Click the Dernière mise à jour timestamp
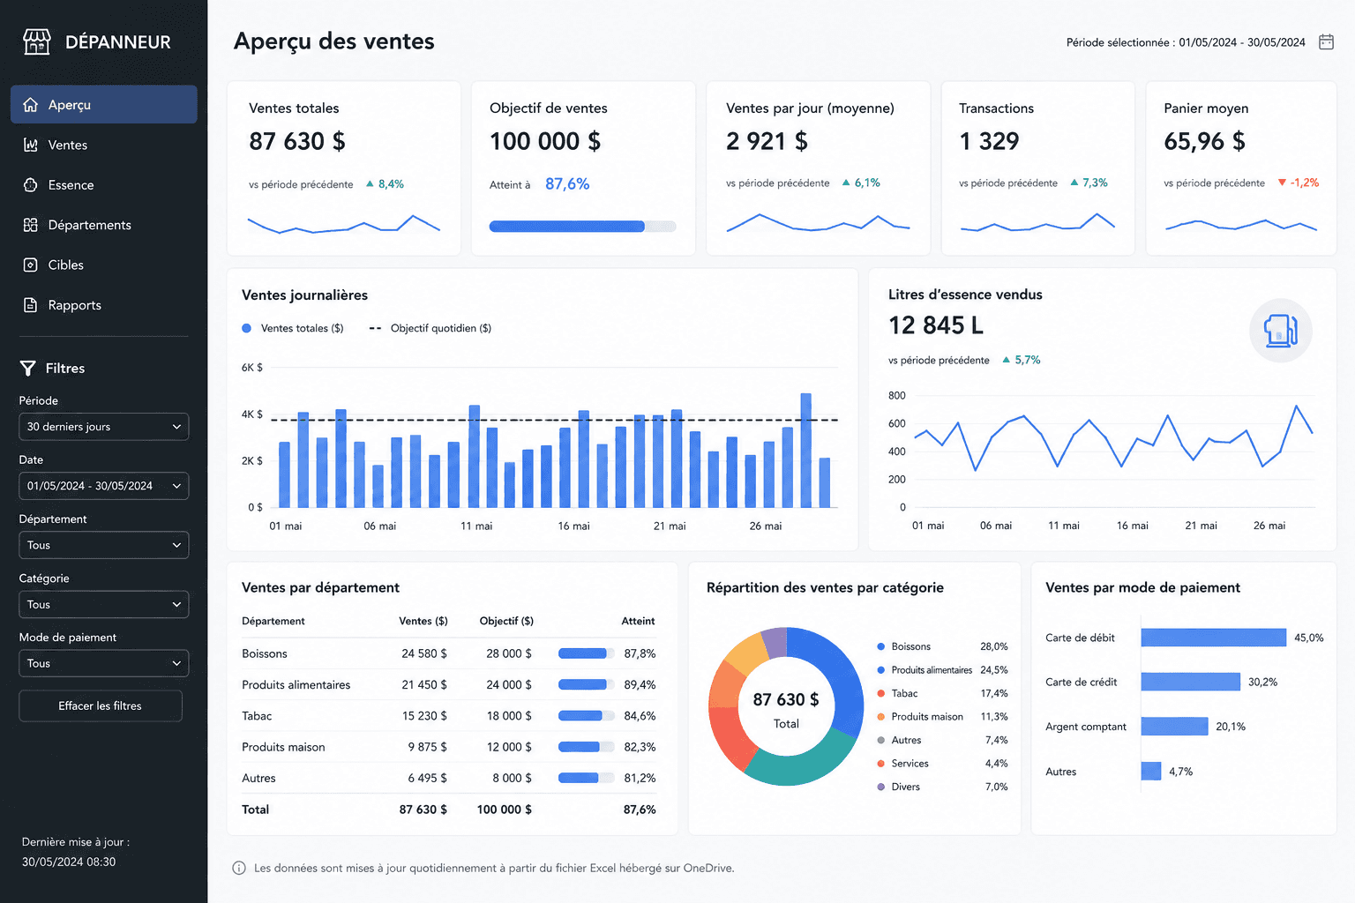 pyautogui.click(x=69, y=862)
